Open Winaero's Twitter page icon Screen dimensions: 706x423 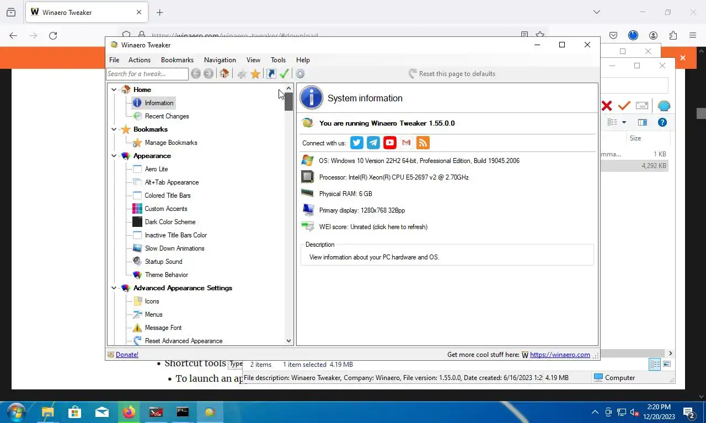(357, 143)
